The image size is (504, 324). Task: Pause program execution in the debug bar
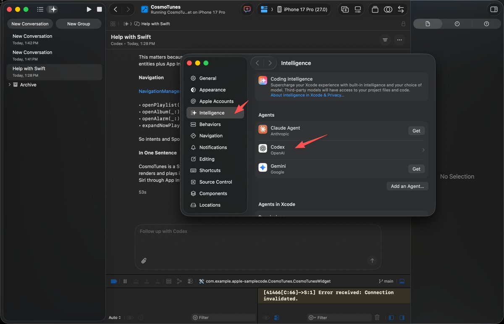(x=125, y=281)
